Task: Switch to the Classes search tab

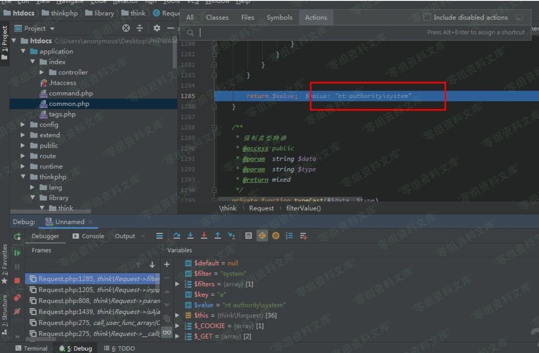Action: [x=217, y=17]
